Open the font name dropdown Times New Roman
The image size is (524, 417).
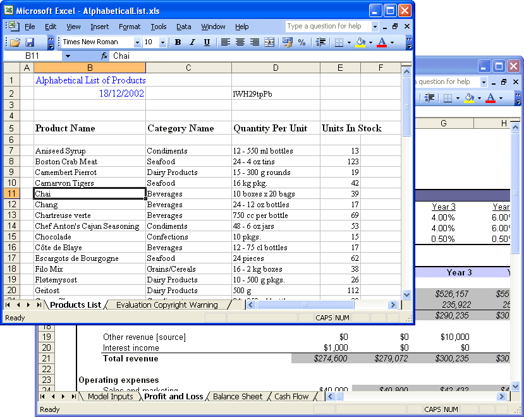pos(137,42)
